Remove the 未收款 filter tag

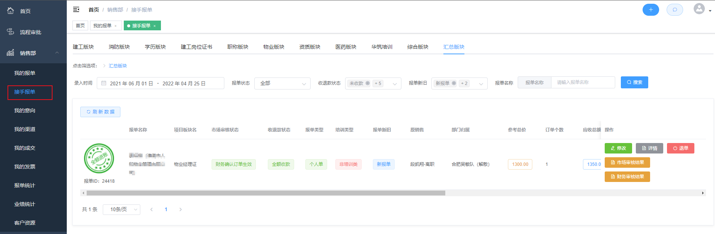coord(368,83)
